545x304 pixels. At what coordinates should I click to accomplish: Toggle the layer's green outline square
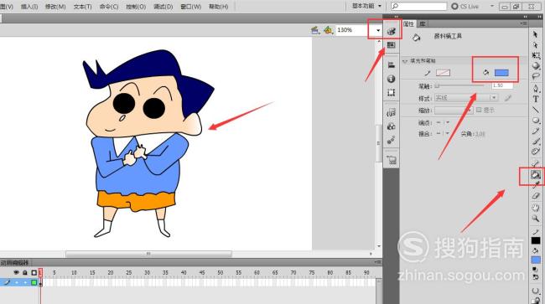[x=34, y=282]
